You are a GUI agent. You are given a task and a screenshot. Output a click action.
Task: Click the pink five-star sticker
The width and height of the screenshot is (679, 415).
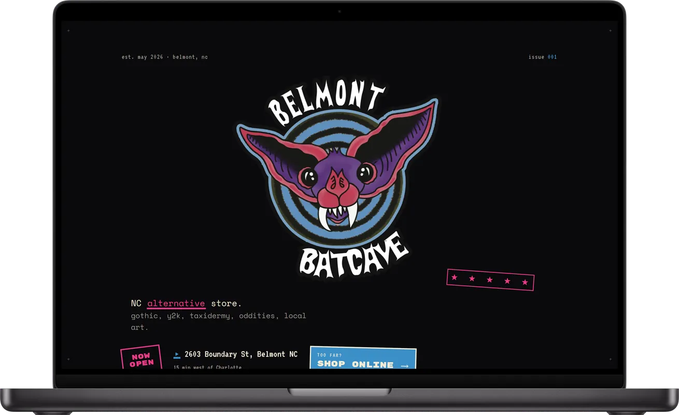pos(490,280)
